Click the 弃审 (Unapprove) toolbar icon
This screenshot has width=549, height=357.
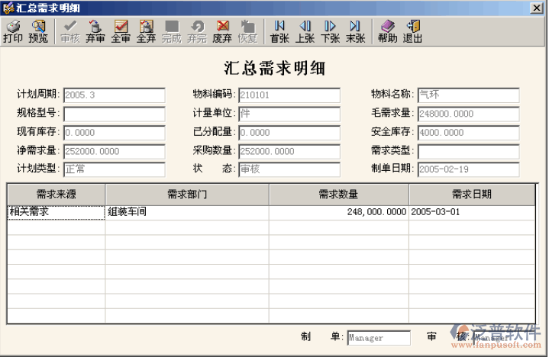(x=95, y=31)
